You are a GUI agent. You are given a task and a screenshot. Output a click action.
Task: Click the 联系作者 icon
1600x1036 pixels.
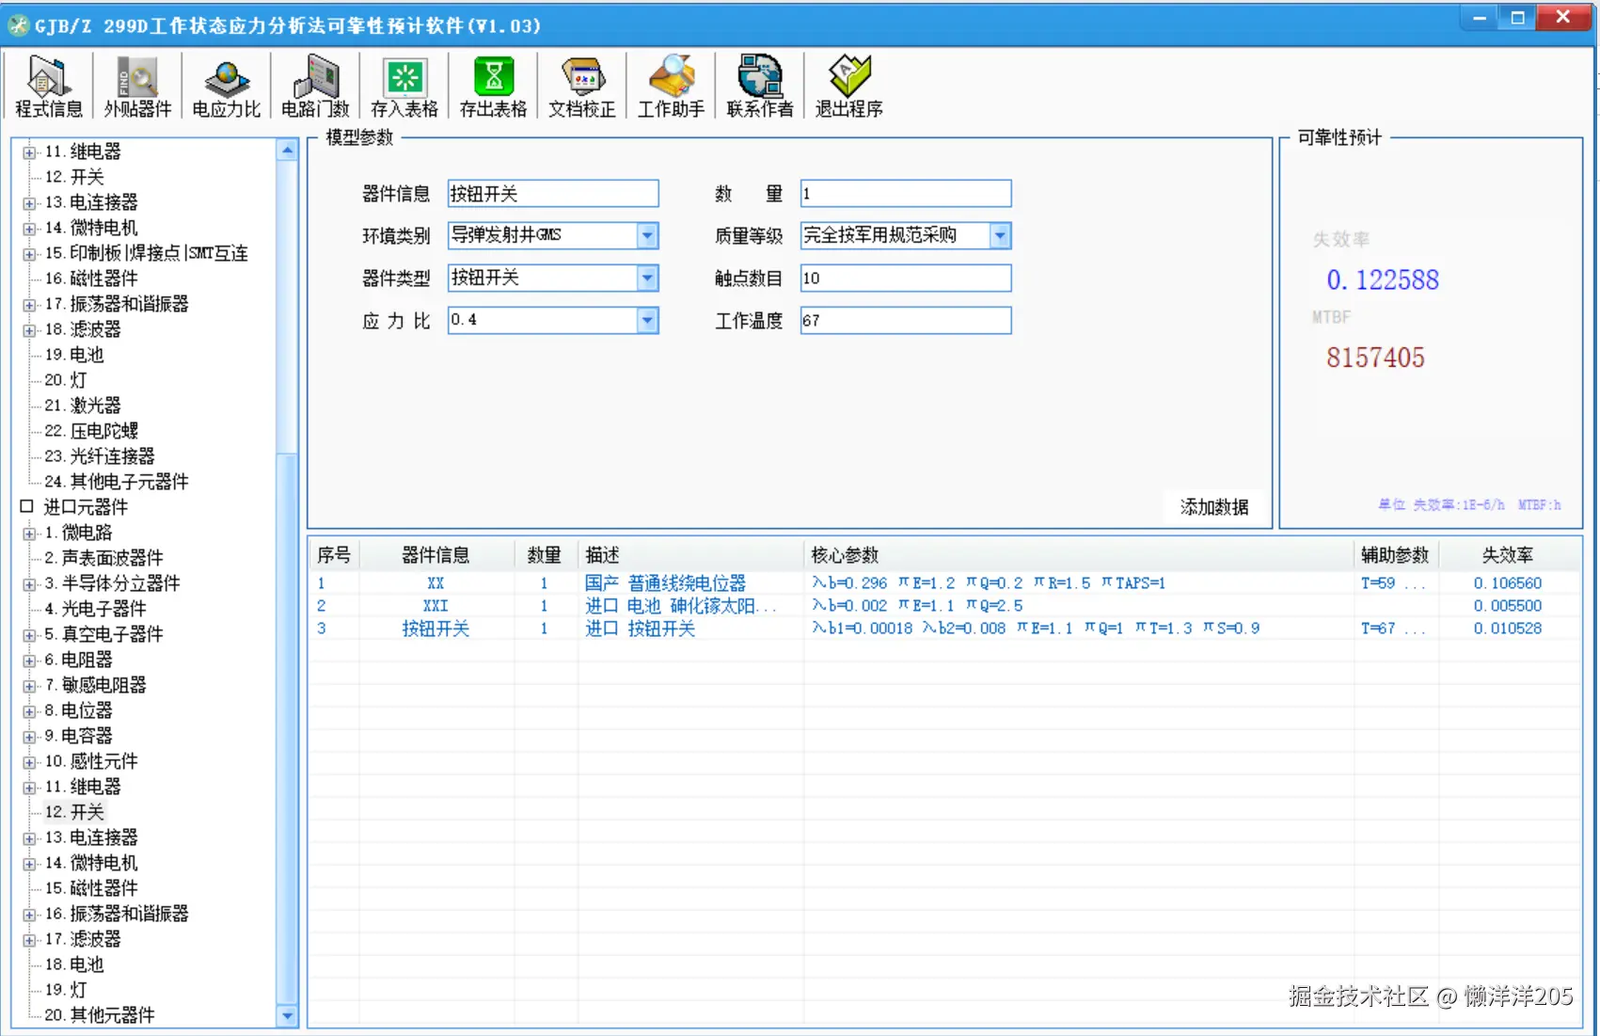tap(759, 85)
